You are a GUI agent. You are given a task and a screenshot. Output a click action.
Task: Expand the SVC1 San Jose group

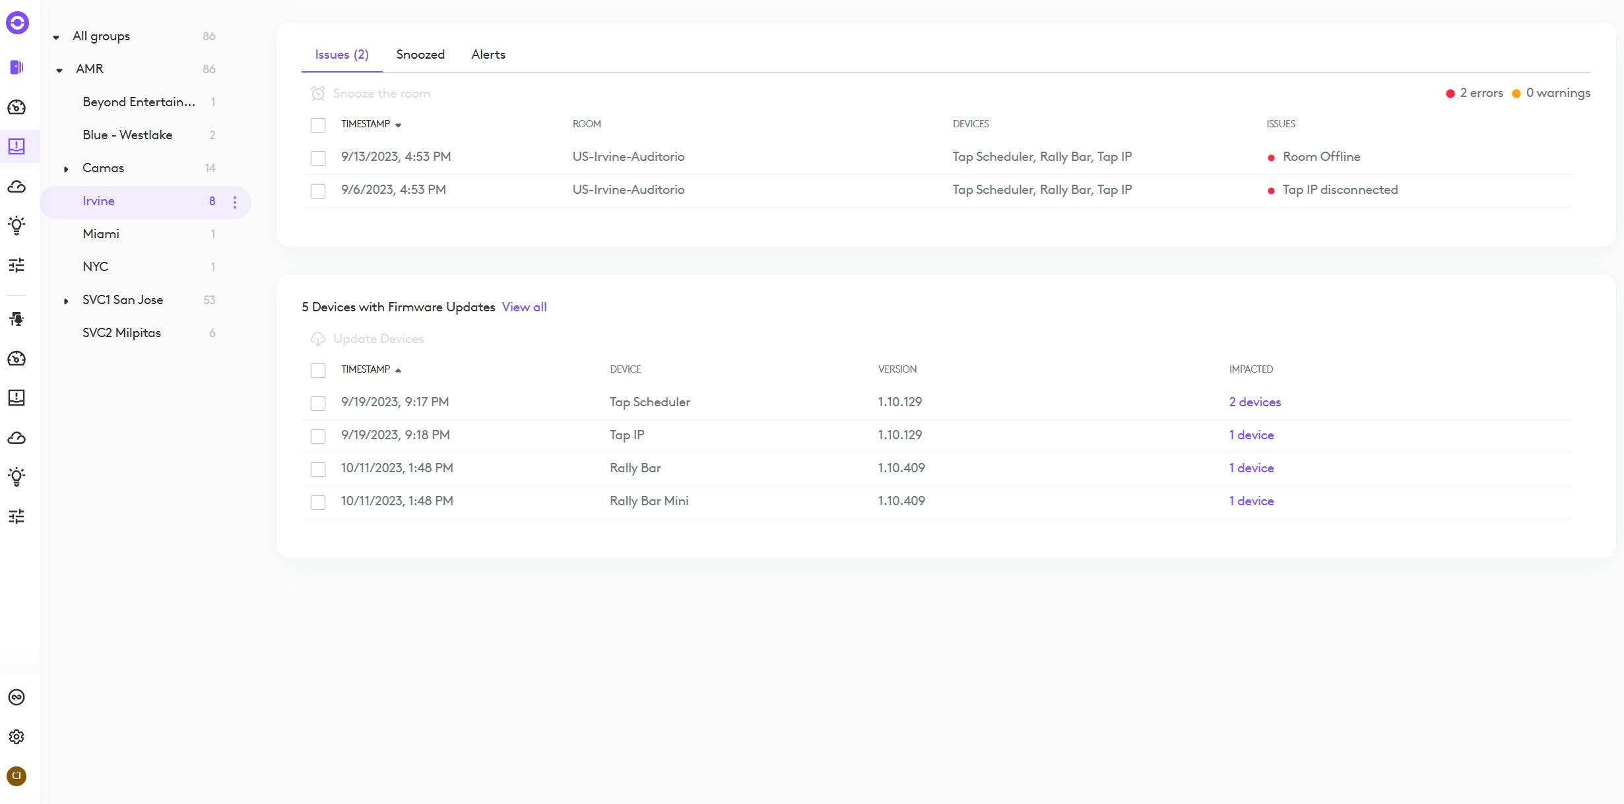66,301
